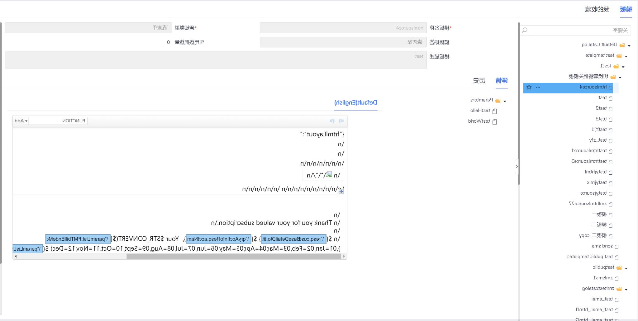Screen dimensions: 638x321
Task: Click the Default CataLog folder icon
Action: coord(622,45)
